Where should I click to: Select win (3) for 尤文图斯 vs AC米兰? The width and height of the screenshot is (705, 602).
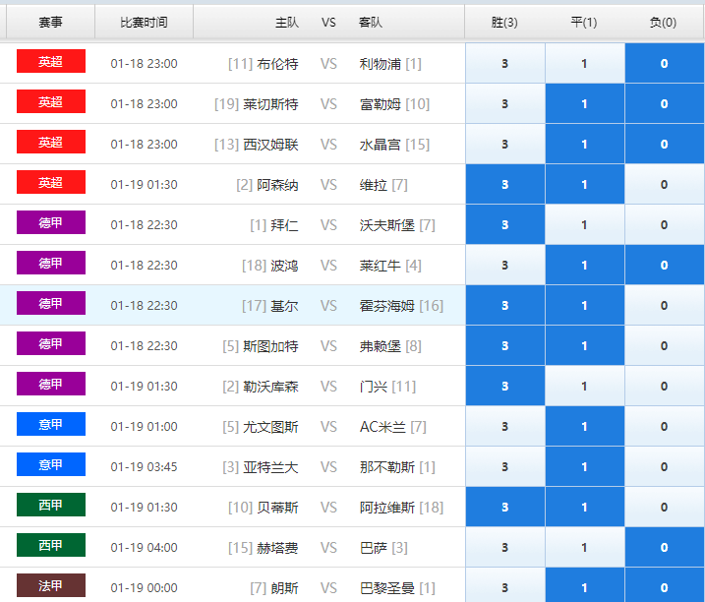coord(505,426)
